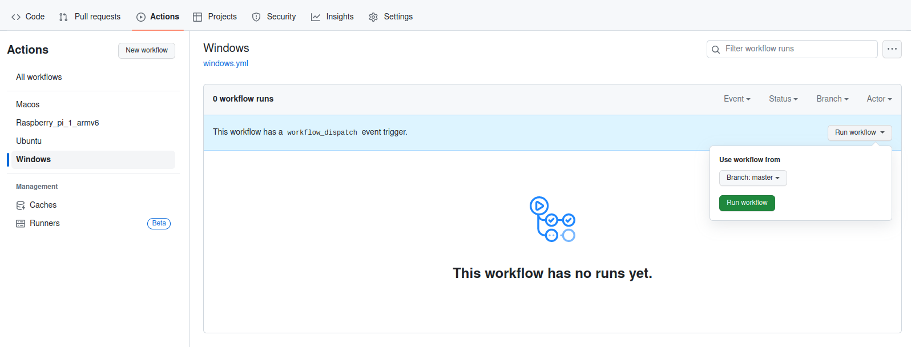The image size is (911, 347).
Task: Click the Pull requests icon
Action: [x=63, y=17]
